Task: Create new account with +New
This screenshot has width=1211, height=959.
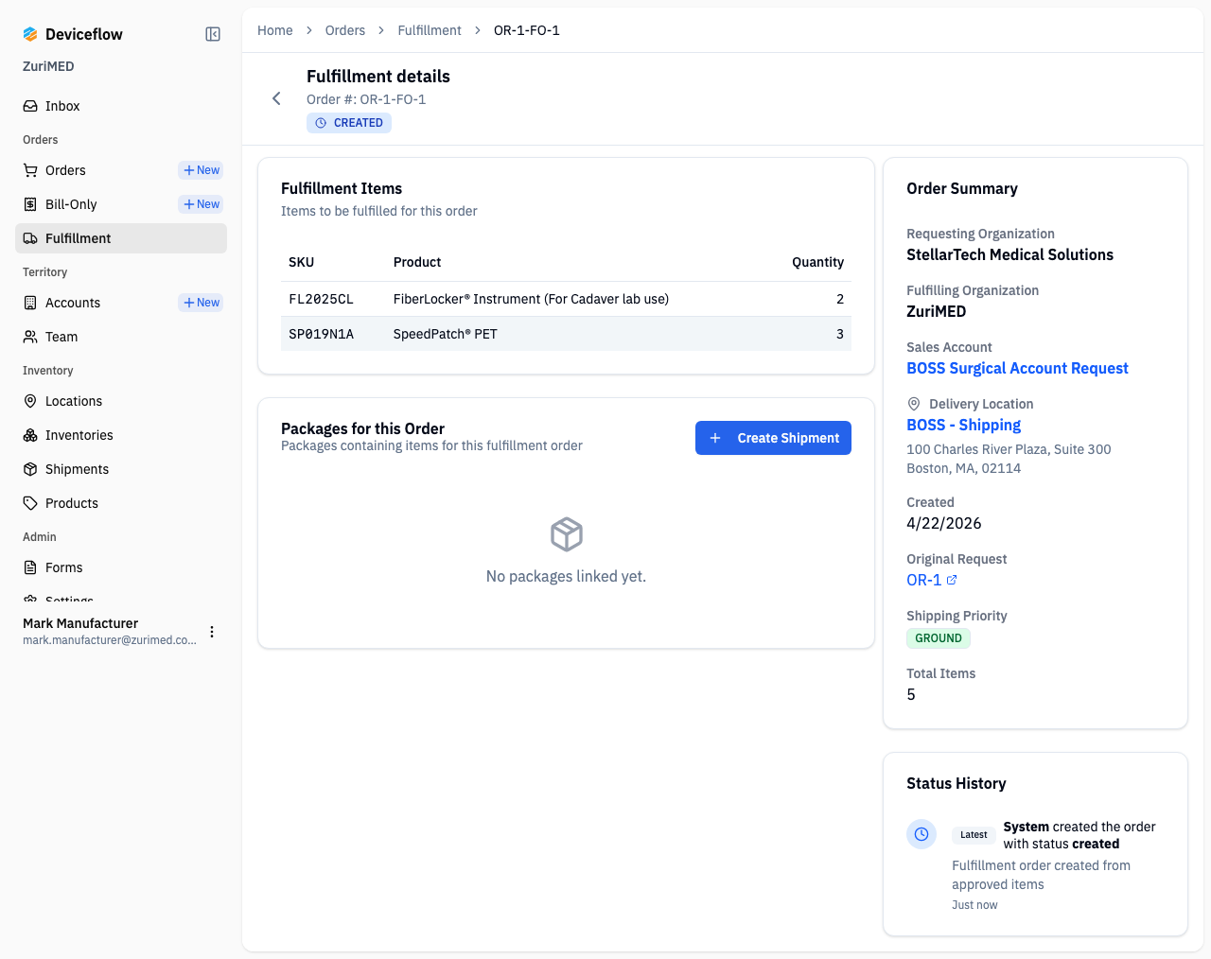Action: tap(201, 303)
